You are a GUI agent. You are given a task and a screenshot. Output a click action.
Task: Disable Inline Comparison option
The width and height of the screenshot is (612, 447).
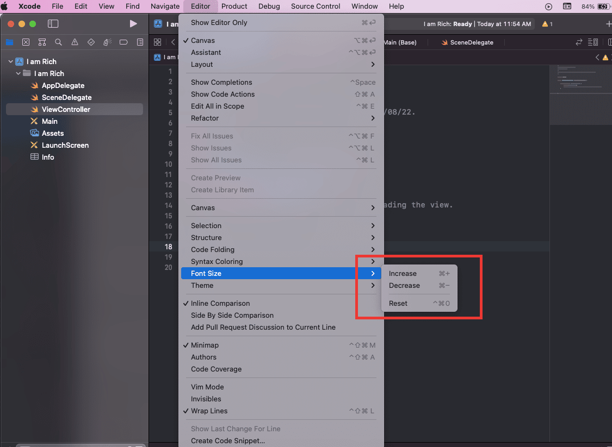pos(220,303)
